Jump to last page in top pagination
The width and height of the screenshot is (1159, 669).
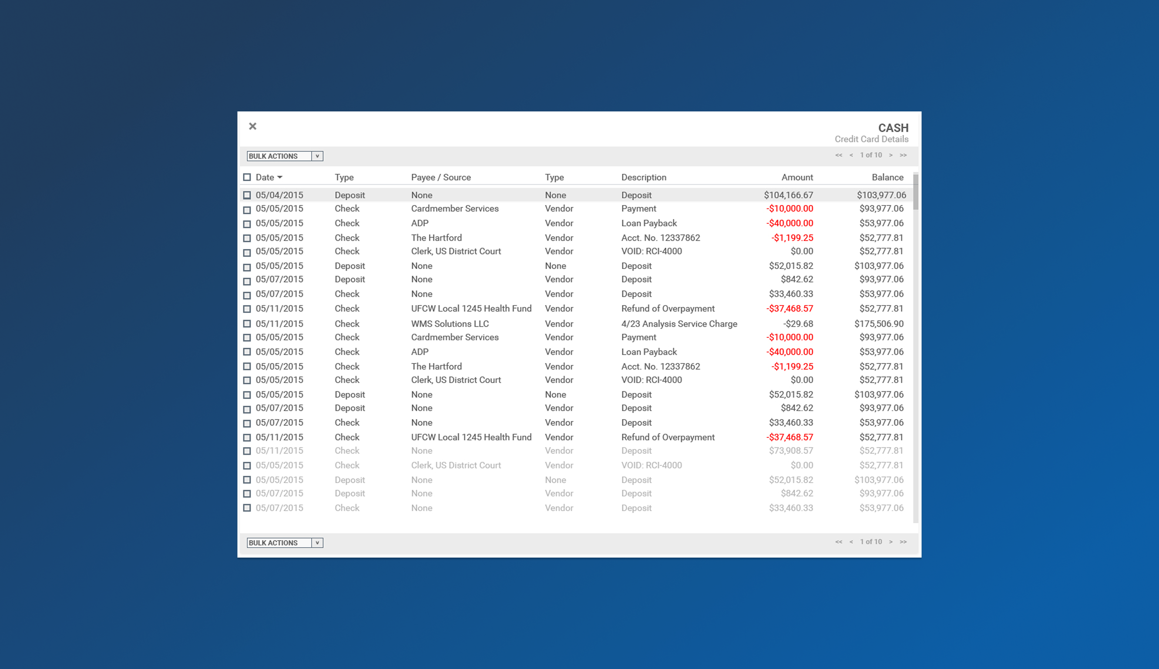[x=903, y=155]
